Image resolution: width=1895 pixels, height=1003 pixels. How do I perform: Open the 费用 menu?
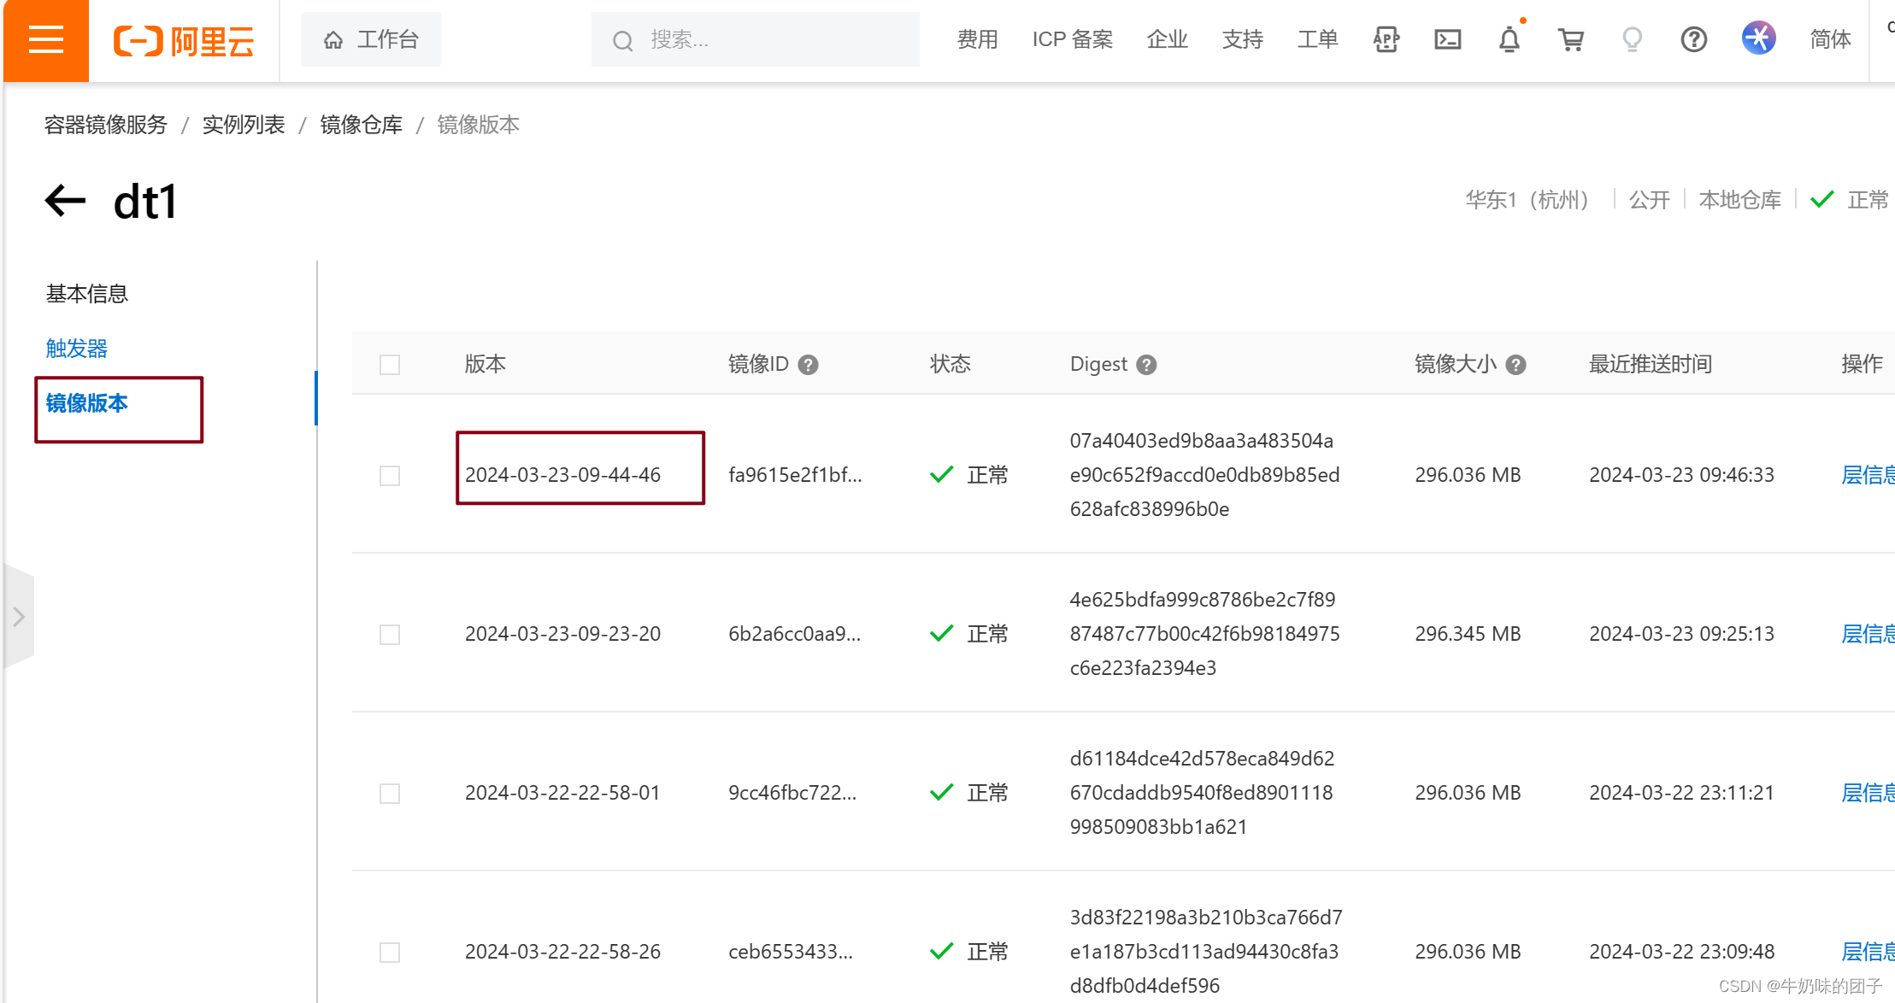click(x=978, y=39)
